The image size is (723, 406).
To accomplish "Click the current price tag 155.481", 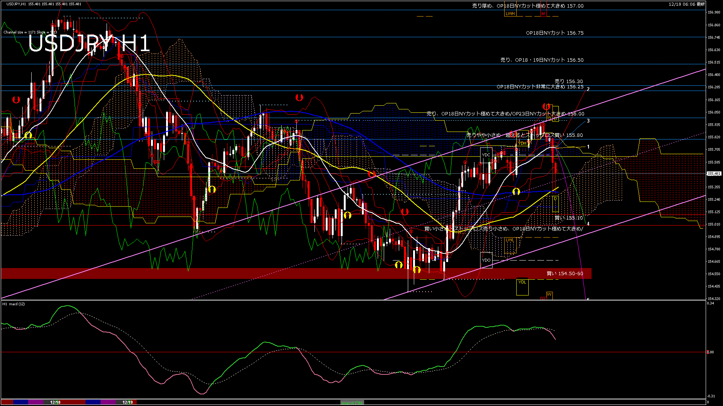I will tap(714, 174).
